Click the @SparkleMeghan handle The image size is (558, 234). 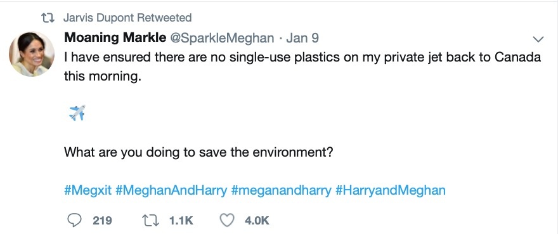pos(223,38)
